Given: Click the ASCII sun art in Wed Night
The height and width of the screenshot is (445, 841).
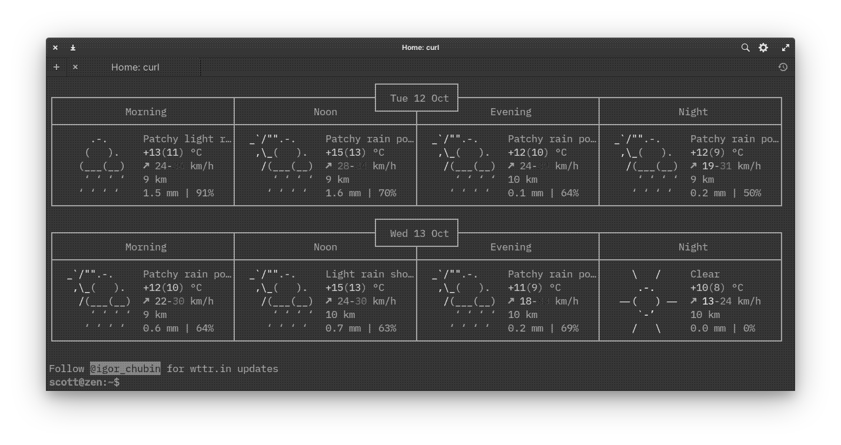Looking at the screenshot, I should pos(647,301).
